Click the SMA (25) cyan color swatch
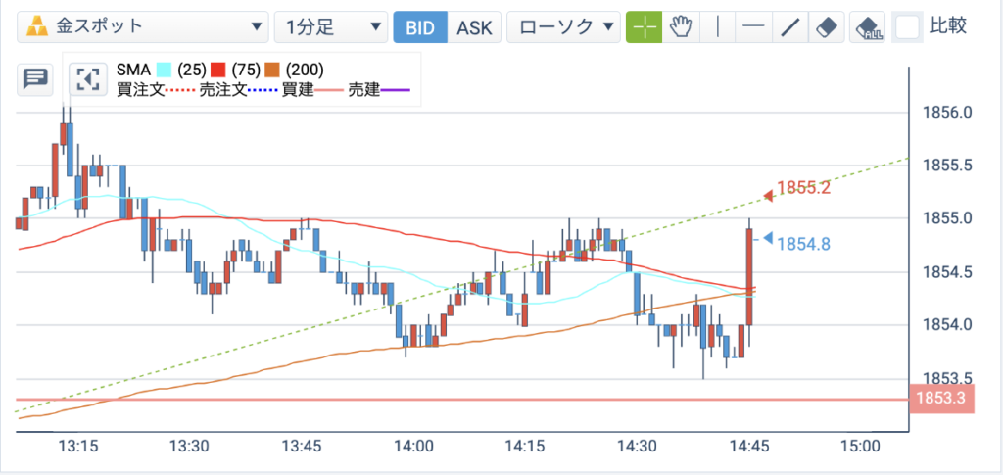Viewport: 1003px width, 475px height. (x=165, y=69)
